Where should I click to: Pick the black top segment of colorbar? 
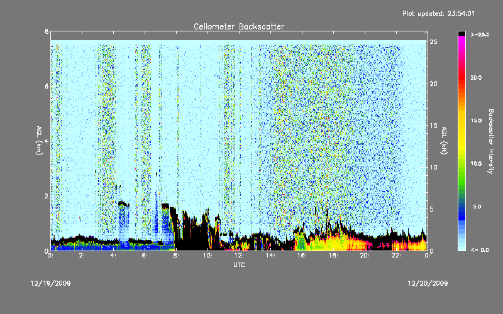tap(462, 33)
